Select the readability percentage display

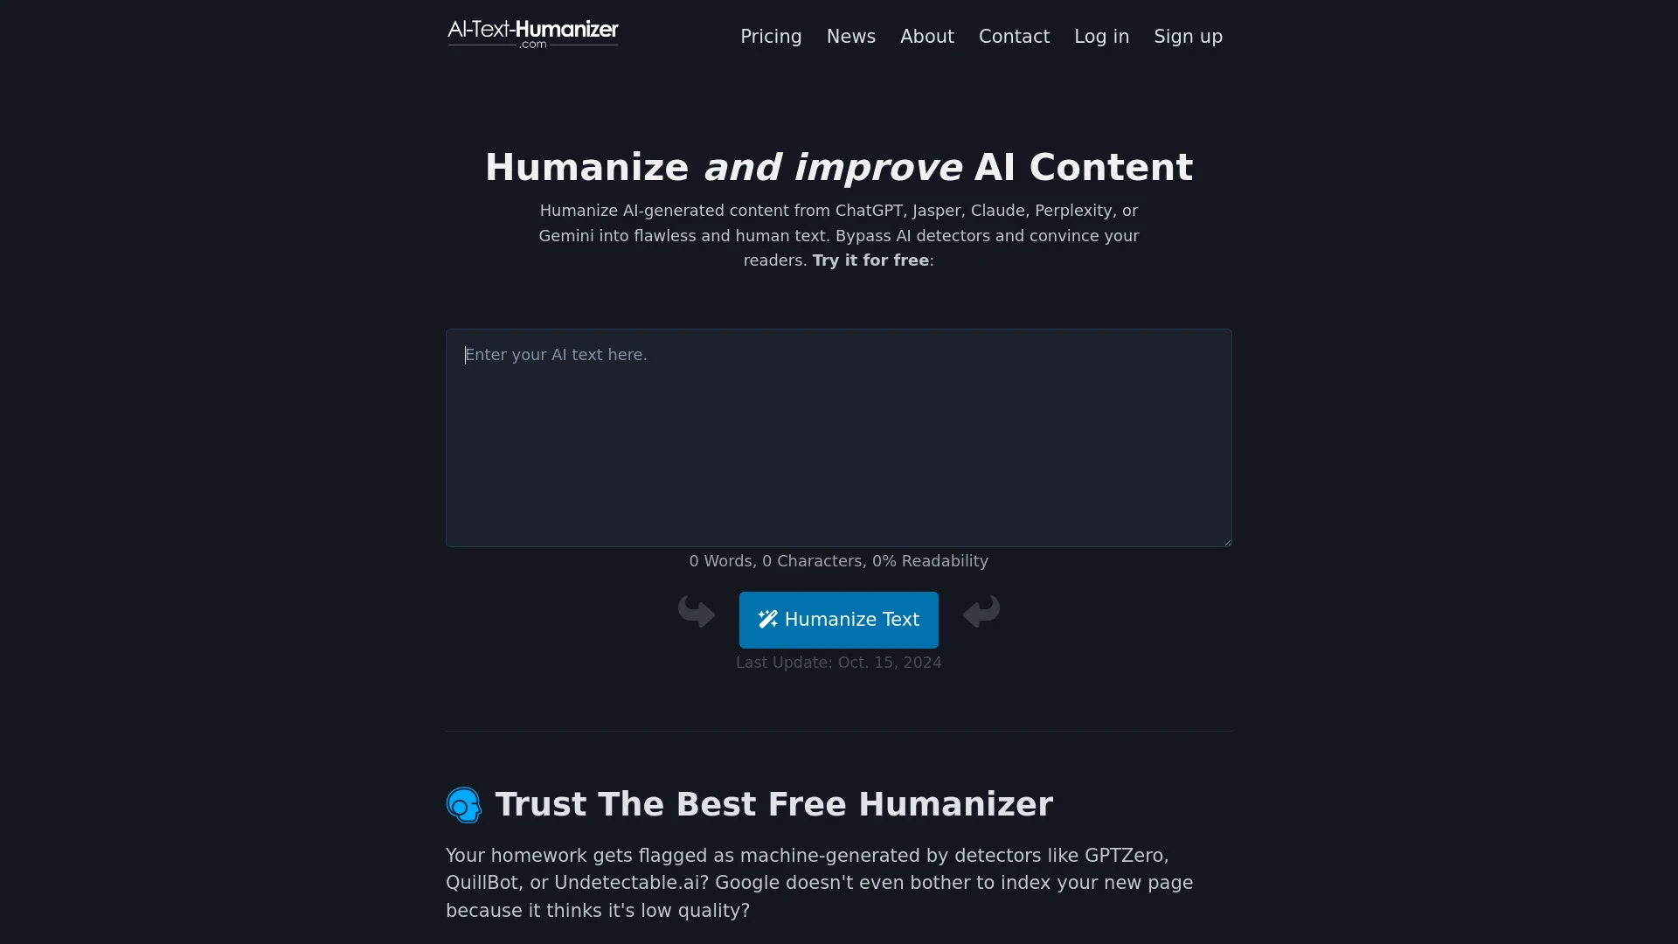click(x=930, y=561)
